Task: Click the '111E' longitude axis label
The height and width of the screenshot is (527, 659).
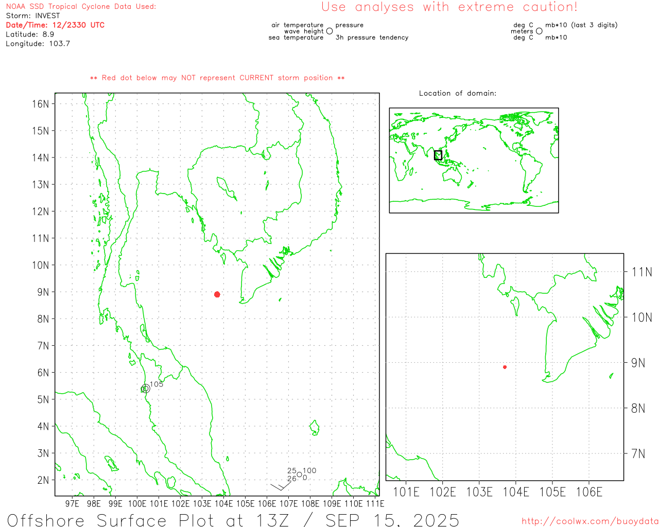Action: click(x=375, y=504)
